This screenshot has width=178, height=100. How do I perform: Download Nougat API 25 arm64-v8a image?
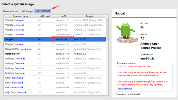coord(19,25)
